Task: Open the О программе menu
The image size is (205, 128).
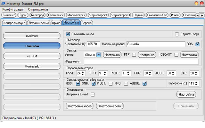Action: [x=38, y=9]
